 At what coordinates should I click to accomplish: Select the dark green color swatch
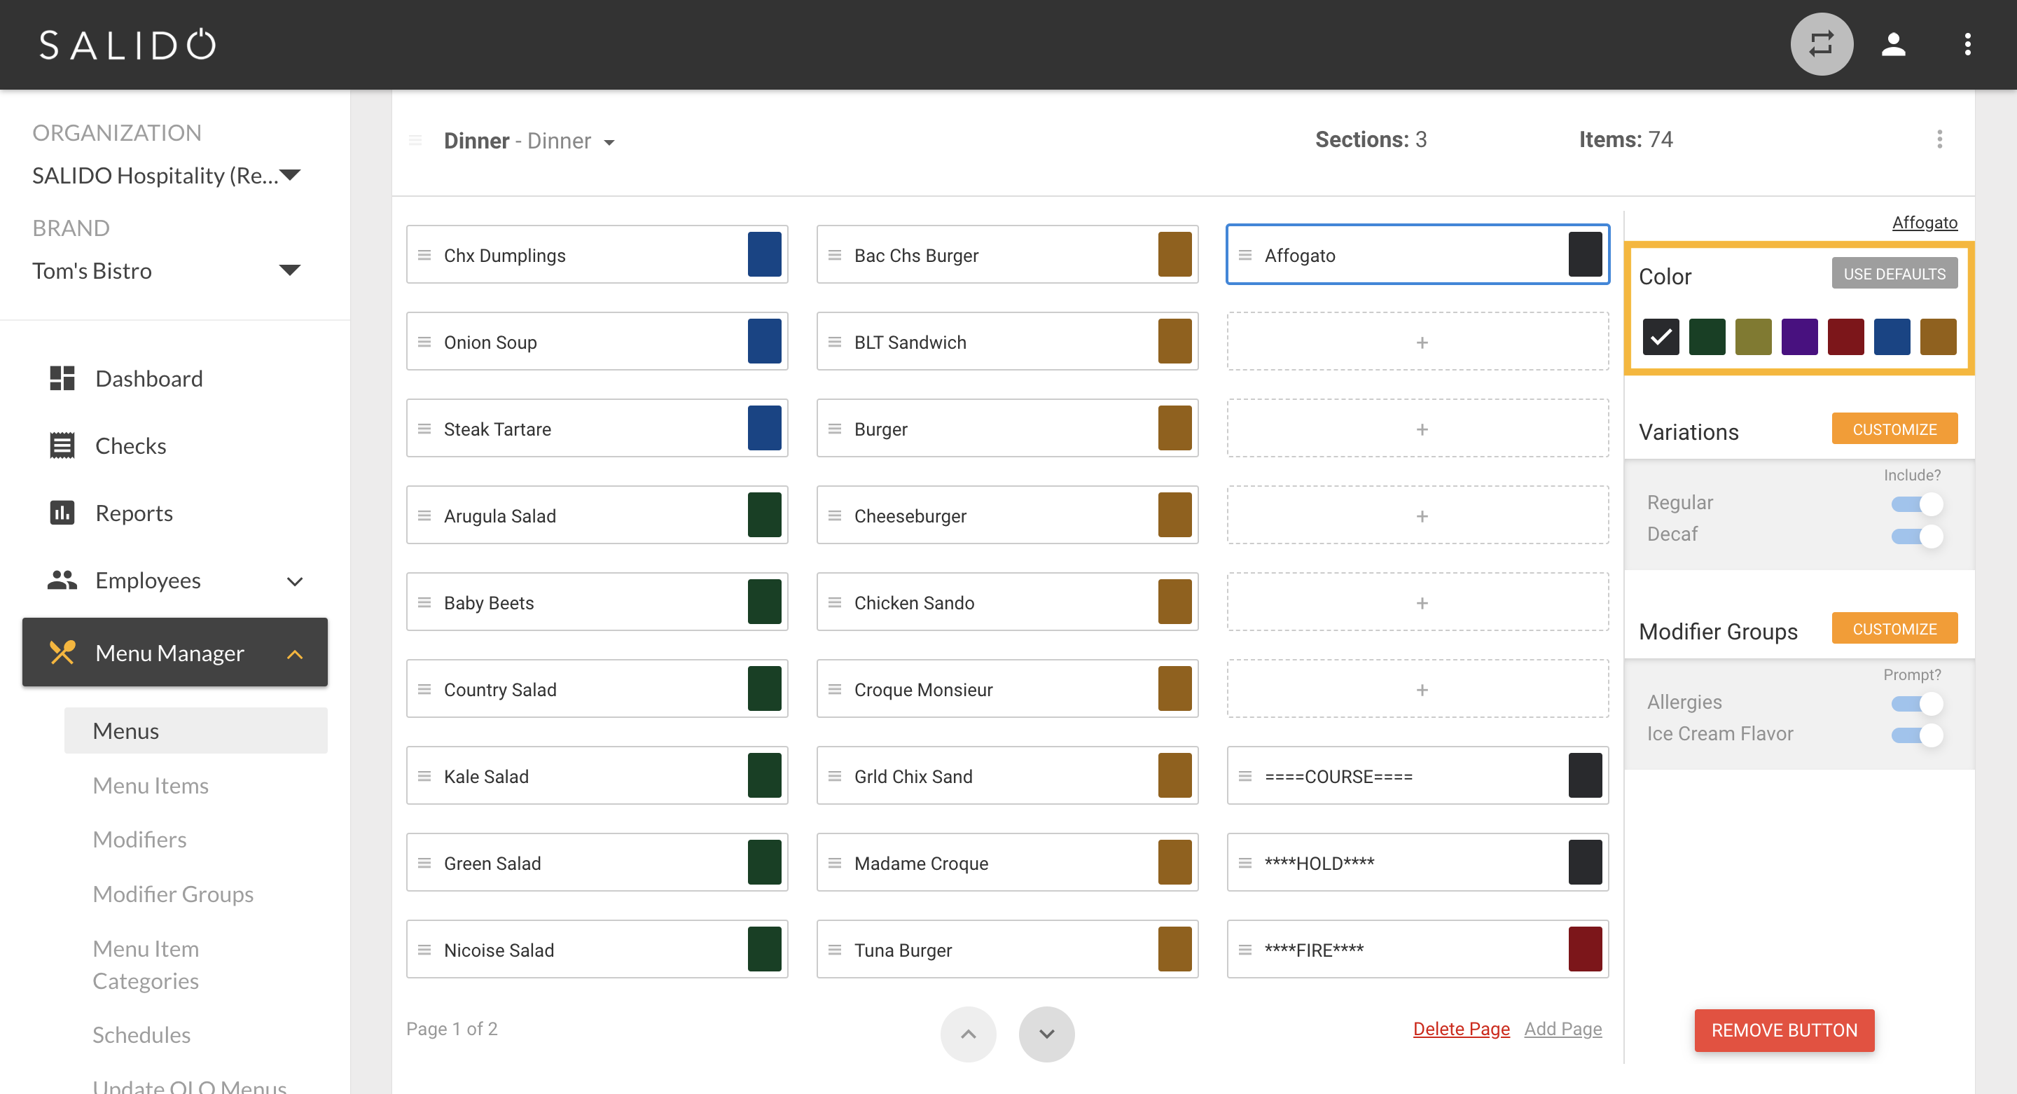click(x=1706, y=337)
